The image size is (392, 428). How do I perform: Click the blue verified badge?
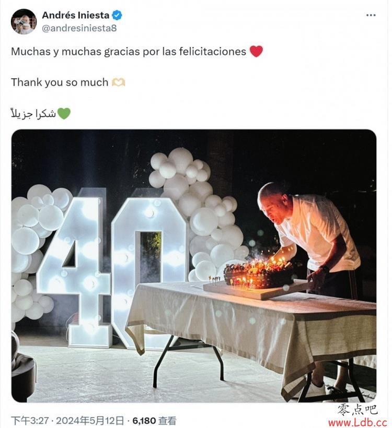117,15
